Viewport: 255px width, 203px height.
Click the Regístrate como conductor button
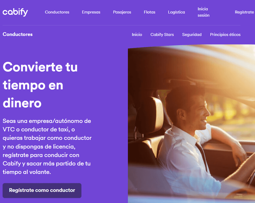coord(42,191)
